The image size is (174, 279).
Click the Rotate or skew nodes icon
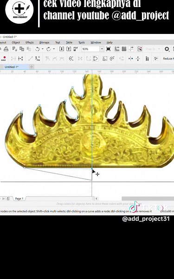pos(112,59)
